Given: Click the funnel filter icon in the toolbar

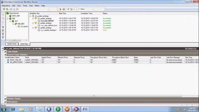Looking at the screenshot, I should [68, 9].
